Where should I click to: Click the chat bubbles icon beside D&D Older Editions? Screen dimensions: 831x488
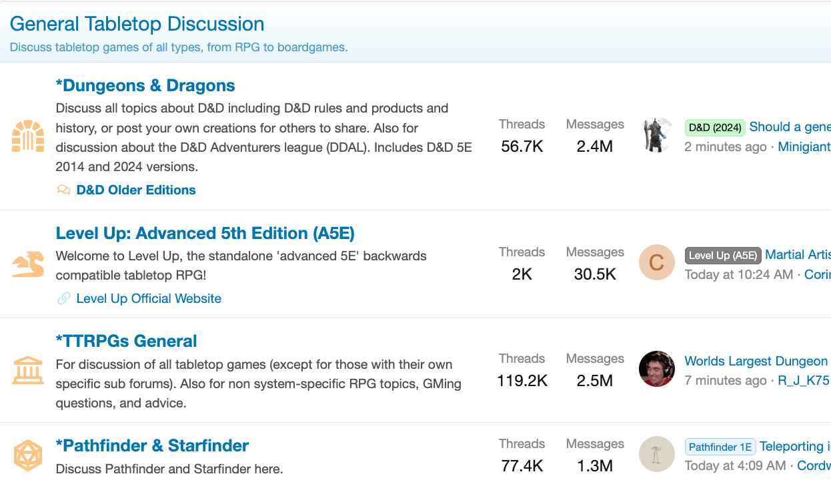click(x=63, y=190)
